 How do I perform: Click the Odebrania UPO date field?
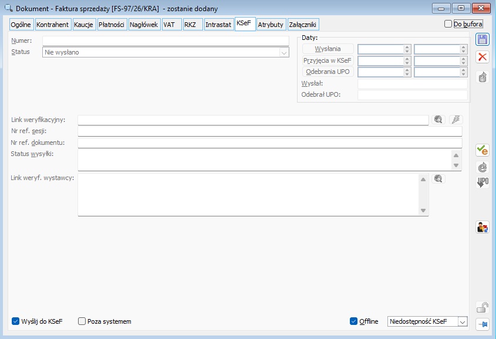381,72
